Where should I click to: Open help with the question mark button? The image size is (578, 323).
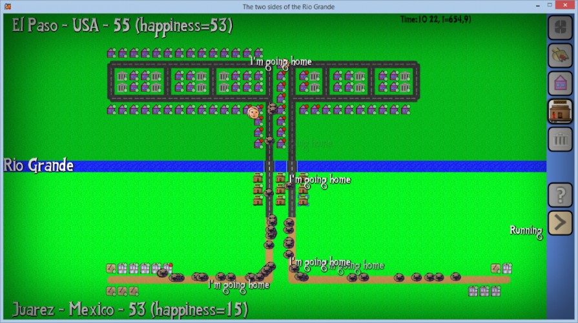560,194
